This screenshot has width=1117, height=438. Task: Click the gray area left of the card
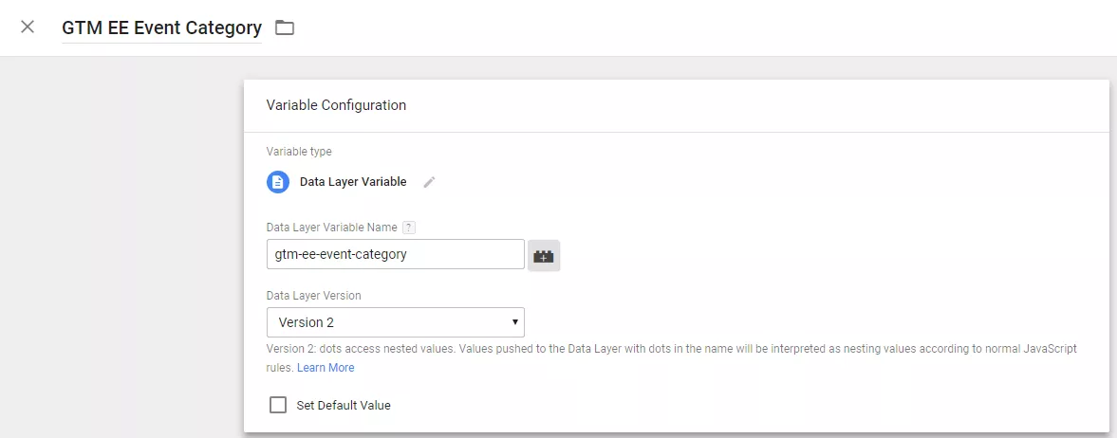click(x=121, y=246)
